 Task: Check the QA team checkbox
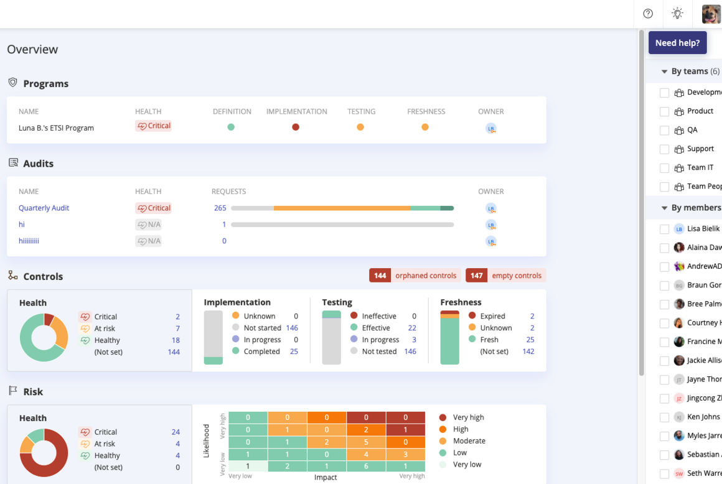point(665,131)
